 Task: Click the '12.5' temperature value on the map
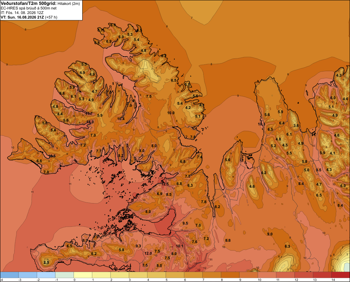pos(165,184)
